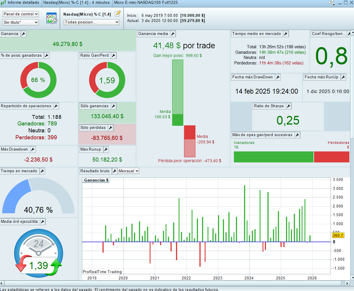The height and width of the screenshot is (291, 354).
Task: Switch to Micro E-mini NASDAQ100 Full1225 tab
Action: tap(146, 3)
